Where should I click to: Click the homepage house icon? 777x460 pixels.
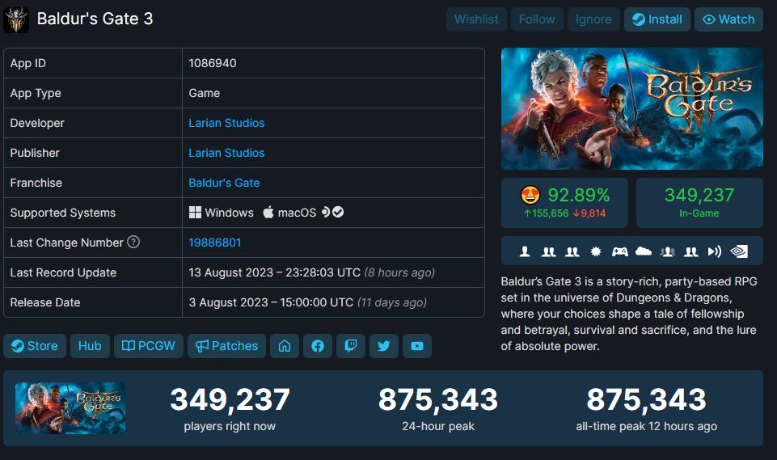(285, 346)
